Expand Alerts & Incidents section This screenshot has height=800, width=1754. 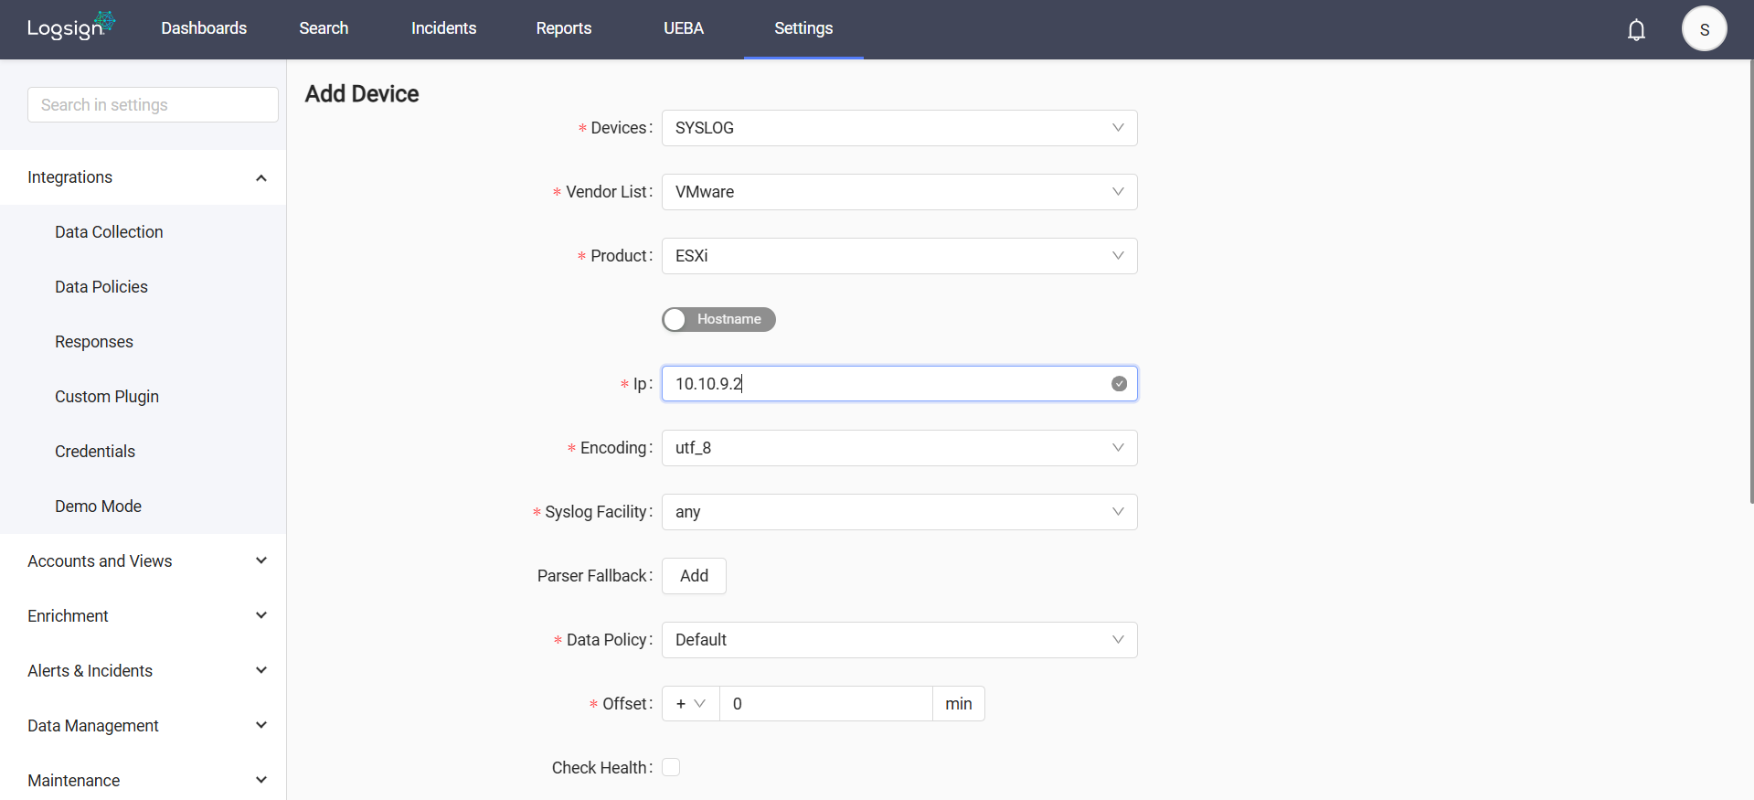coord(143,671)
